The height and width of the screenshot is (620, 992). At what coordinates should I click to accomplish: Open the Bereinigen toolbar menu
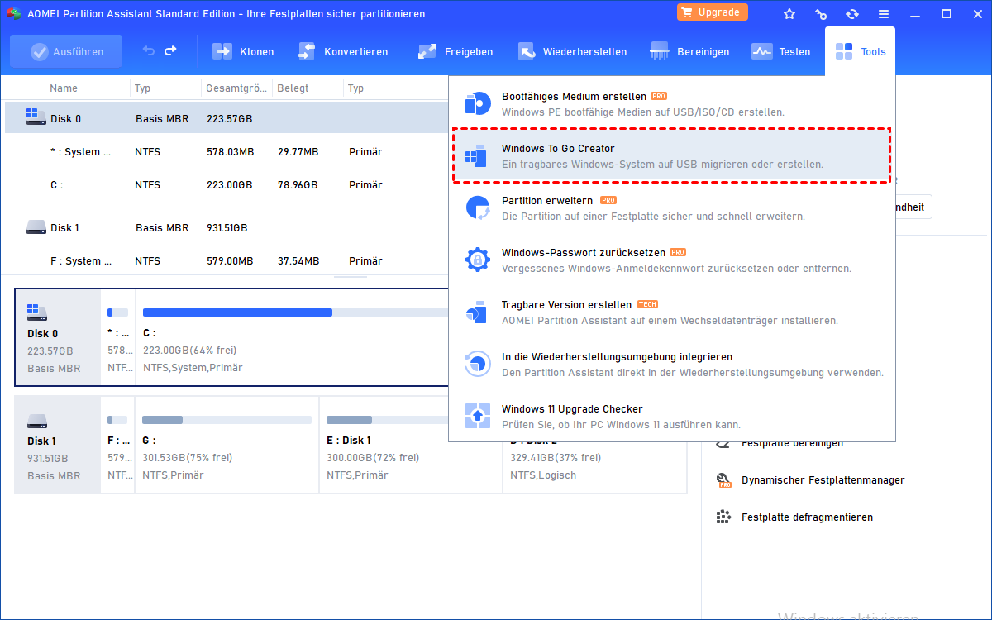tap(689, 51)
